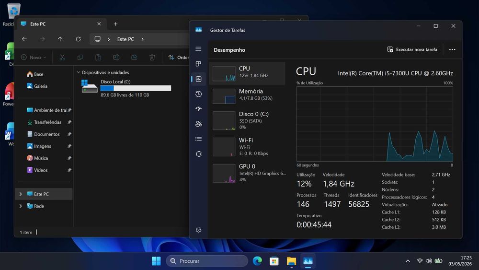The width and height of the screenshot is (479, 270).
Task: Expand the Este PC tree node
Action: click(x=21, y=194)
